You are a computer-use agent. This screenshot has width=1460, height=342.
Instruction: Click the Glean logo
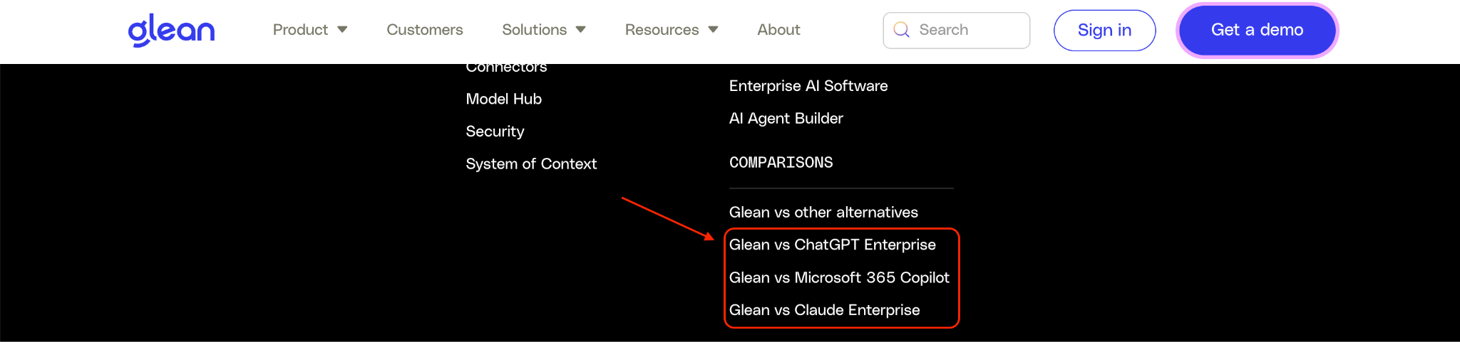point(171,30)
